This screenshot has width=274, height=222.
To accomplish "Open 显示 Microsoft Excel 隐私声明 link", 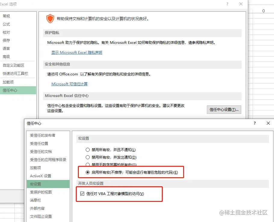I will pyautogui.click(x=77, y=53).
